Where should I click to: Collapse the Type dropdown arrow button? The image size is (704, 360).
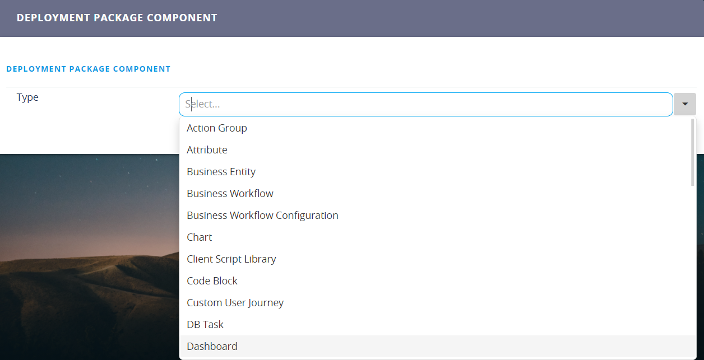(684, 104)
